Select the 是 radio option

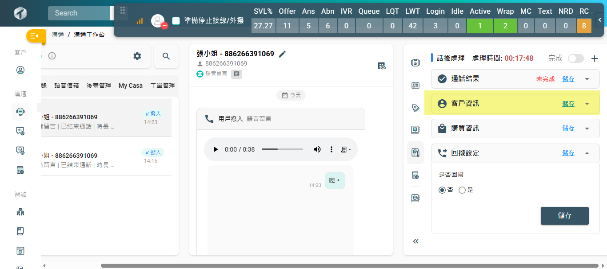click(462, 190)
